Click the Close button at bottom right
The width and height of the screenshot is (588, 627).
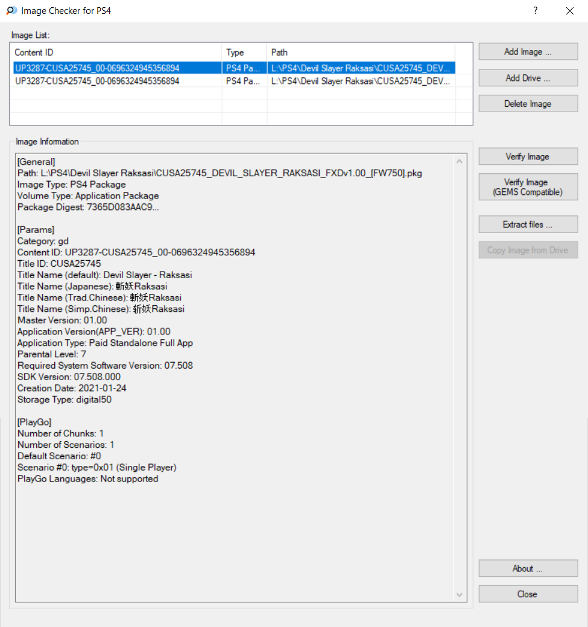(x=528, y=594)
